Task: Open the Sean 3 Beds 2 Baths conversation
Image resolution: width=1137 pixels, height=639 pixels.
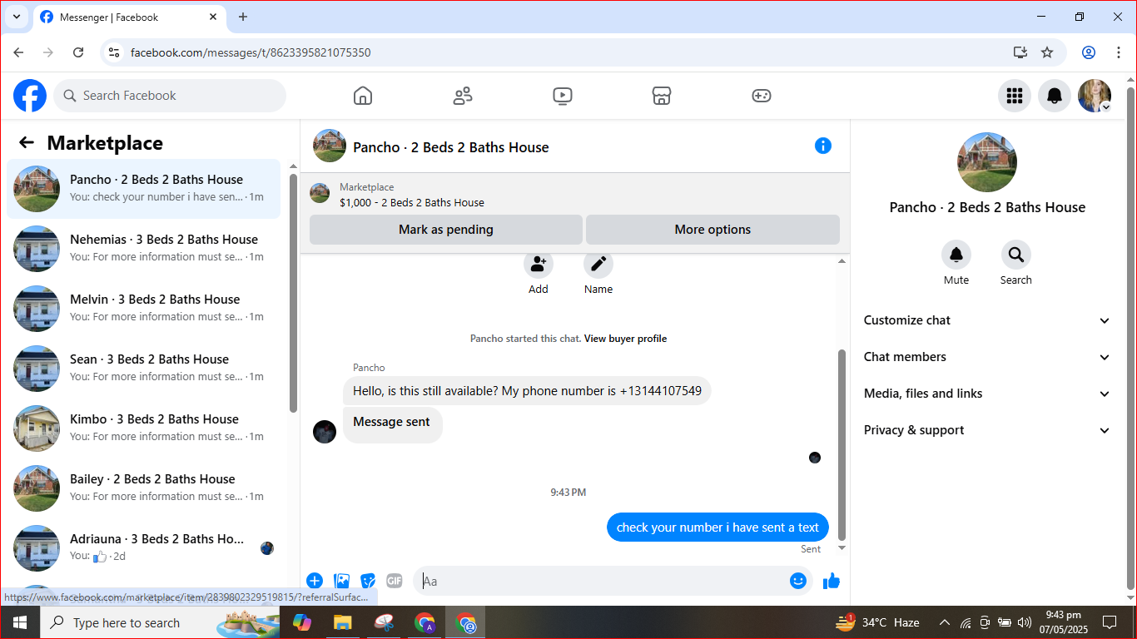Action: coord(143,368)
